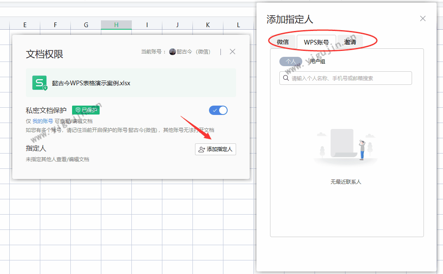This screenshot has width=443, height=274.
Task: Select column L header
Action: pyautogui.click(x=238, y=25)
